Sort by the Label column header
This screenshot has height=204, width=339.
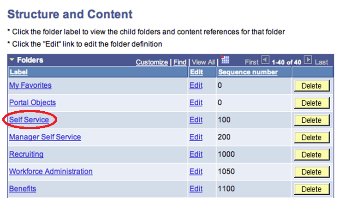click(18, 72)
